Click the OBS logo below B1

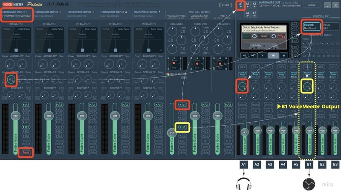point(309,184)
